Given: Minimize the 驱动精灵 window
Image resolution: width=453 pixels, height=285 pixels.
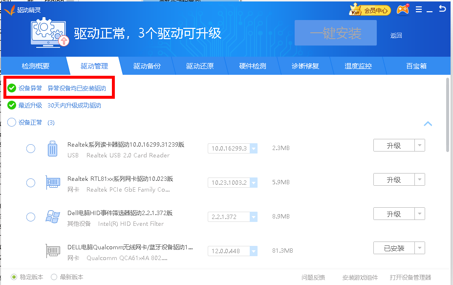Looking at the screenshot, I should click(430, 11).
